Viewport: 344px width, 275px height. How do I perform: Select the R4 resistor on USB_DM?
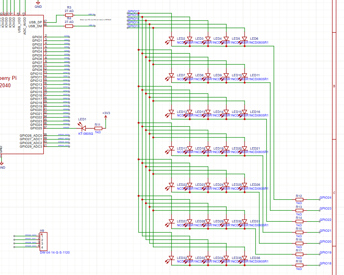(69, 26)
